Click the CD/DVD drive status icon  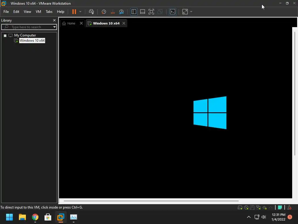[x=246, y=207]
